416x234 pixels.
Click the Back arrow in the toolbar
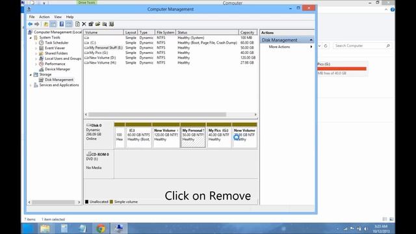(x=30, y=24)
